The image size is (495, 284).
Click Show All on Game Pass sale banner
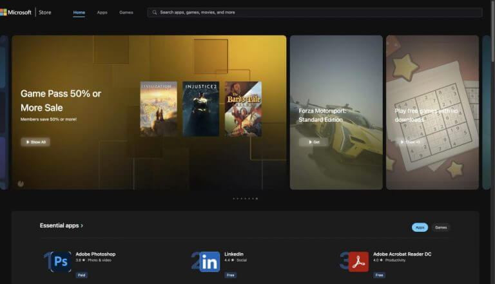click(35, 142)
